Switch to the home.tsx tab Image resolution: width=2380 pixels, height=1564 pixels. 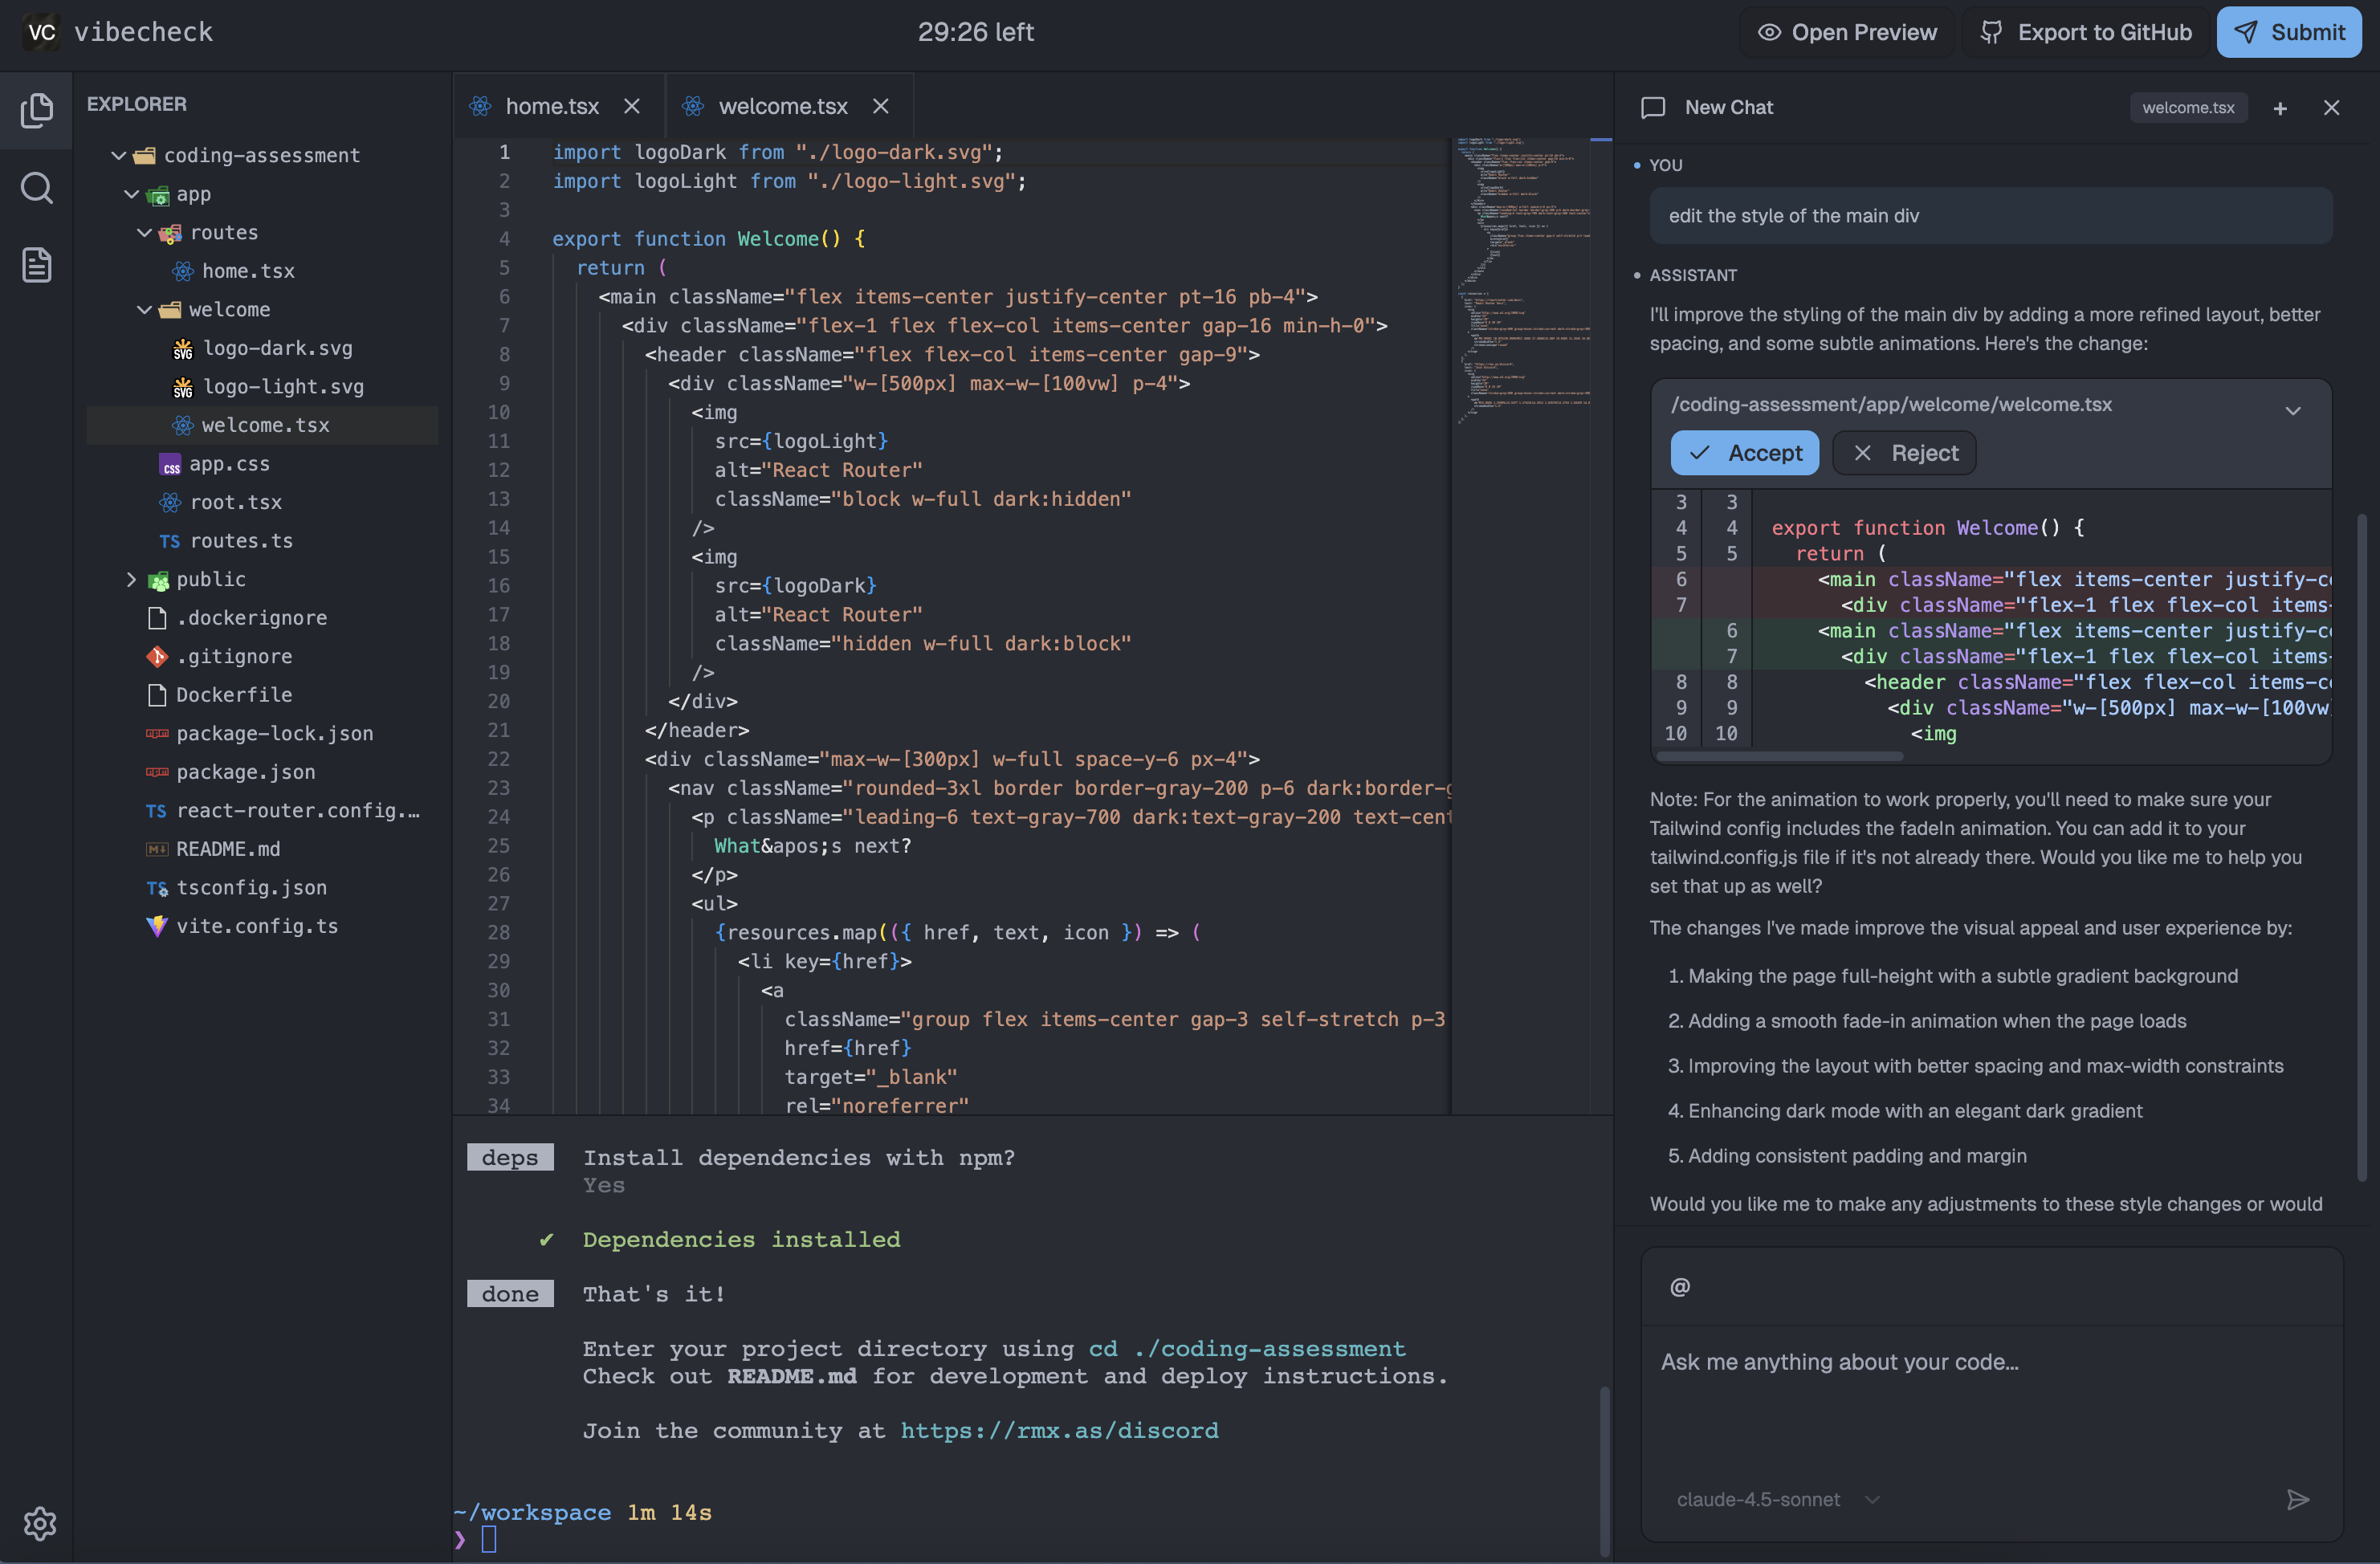pos(551,105)
